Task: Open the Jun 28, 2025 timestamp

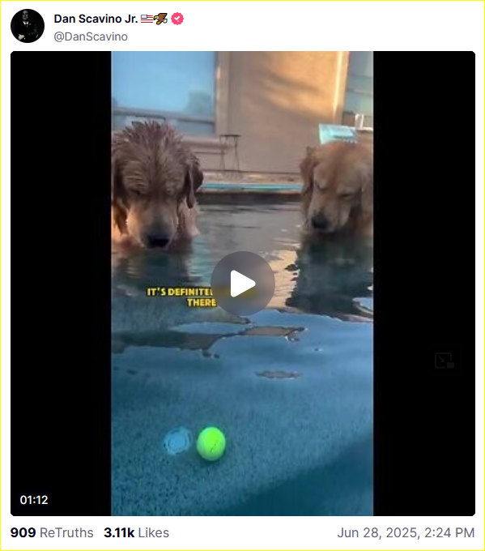Action: (x=406, y=532)
